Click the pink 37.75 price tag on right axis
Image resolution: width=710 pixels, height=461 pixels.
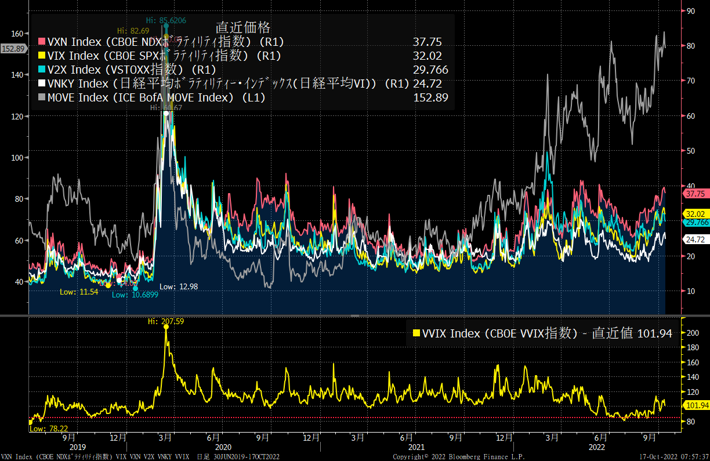click(x=695, y=193)
